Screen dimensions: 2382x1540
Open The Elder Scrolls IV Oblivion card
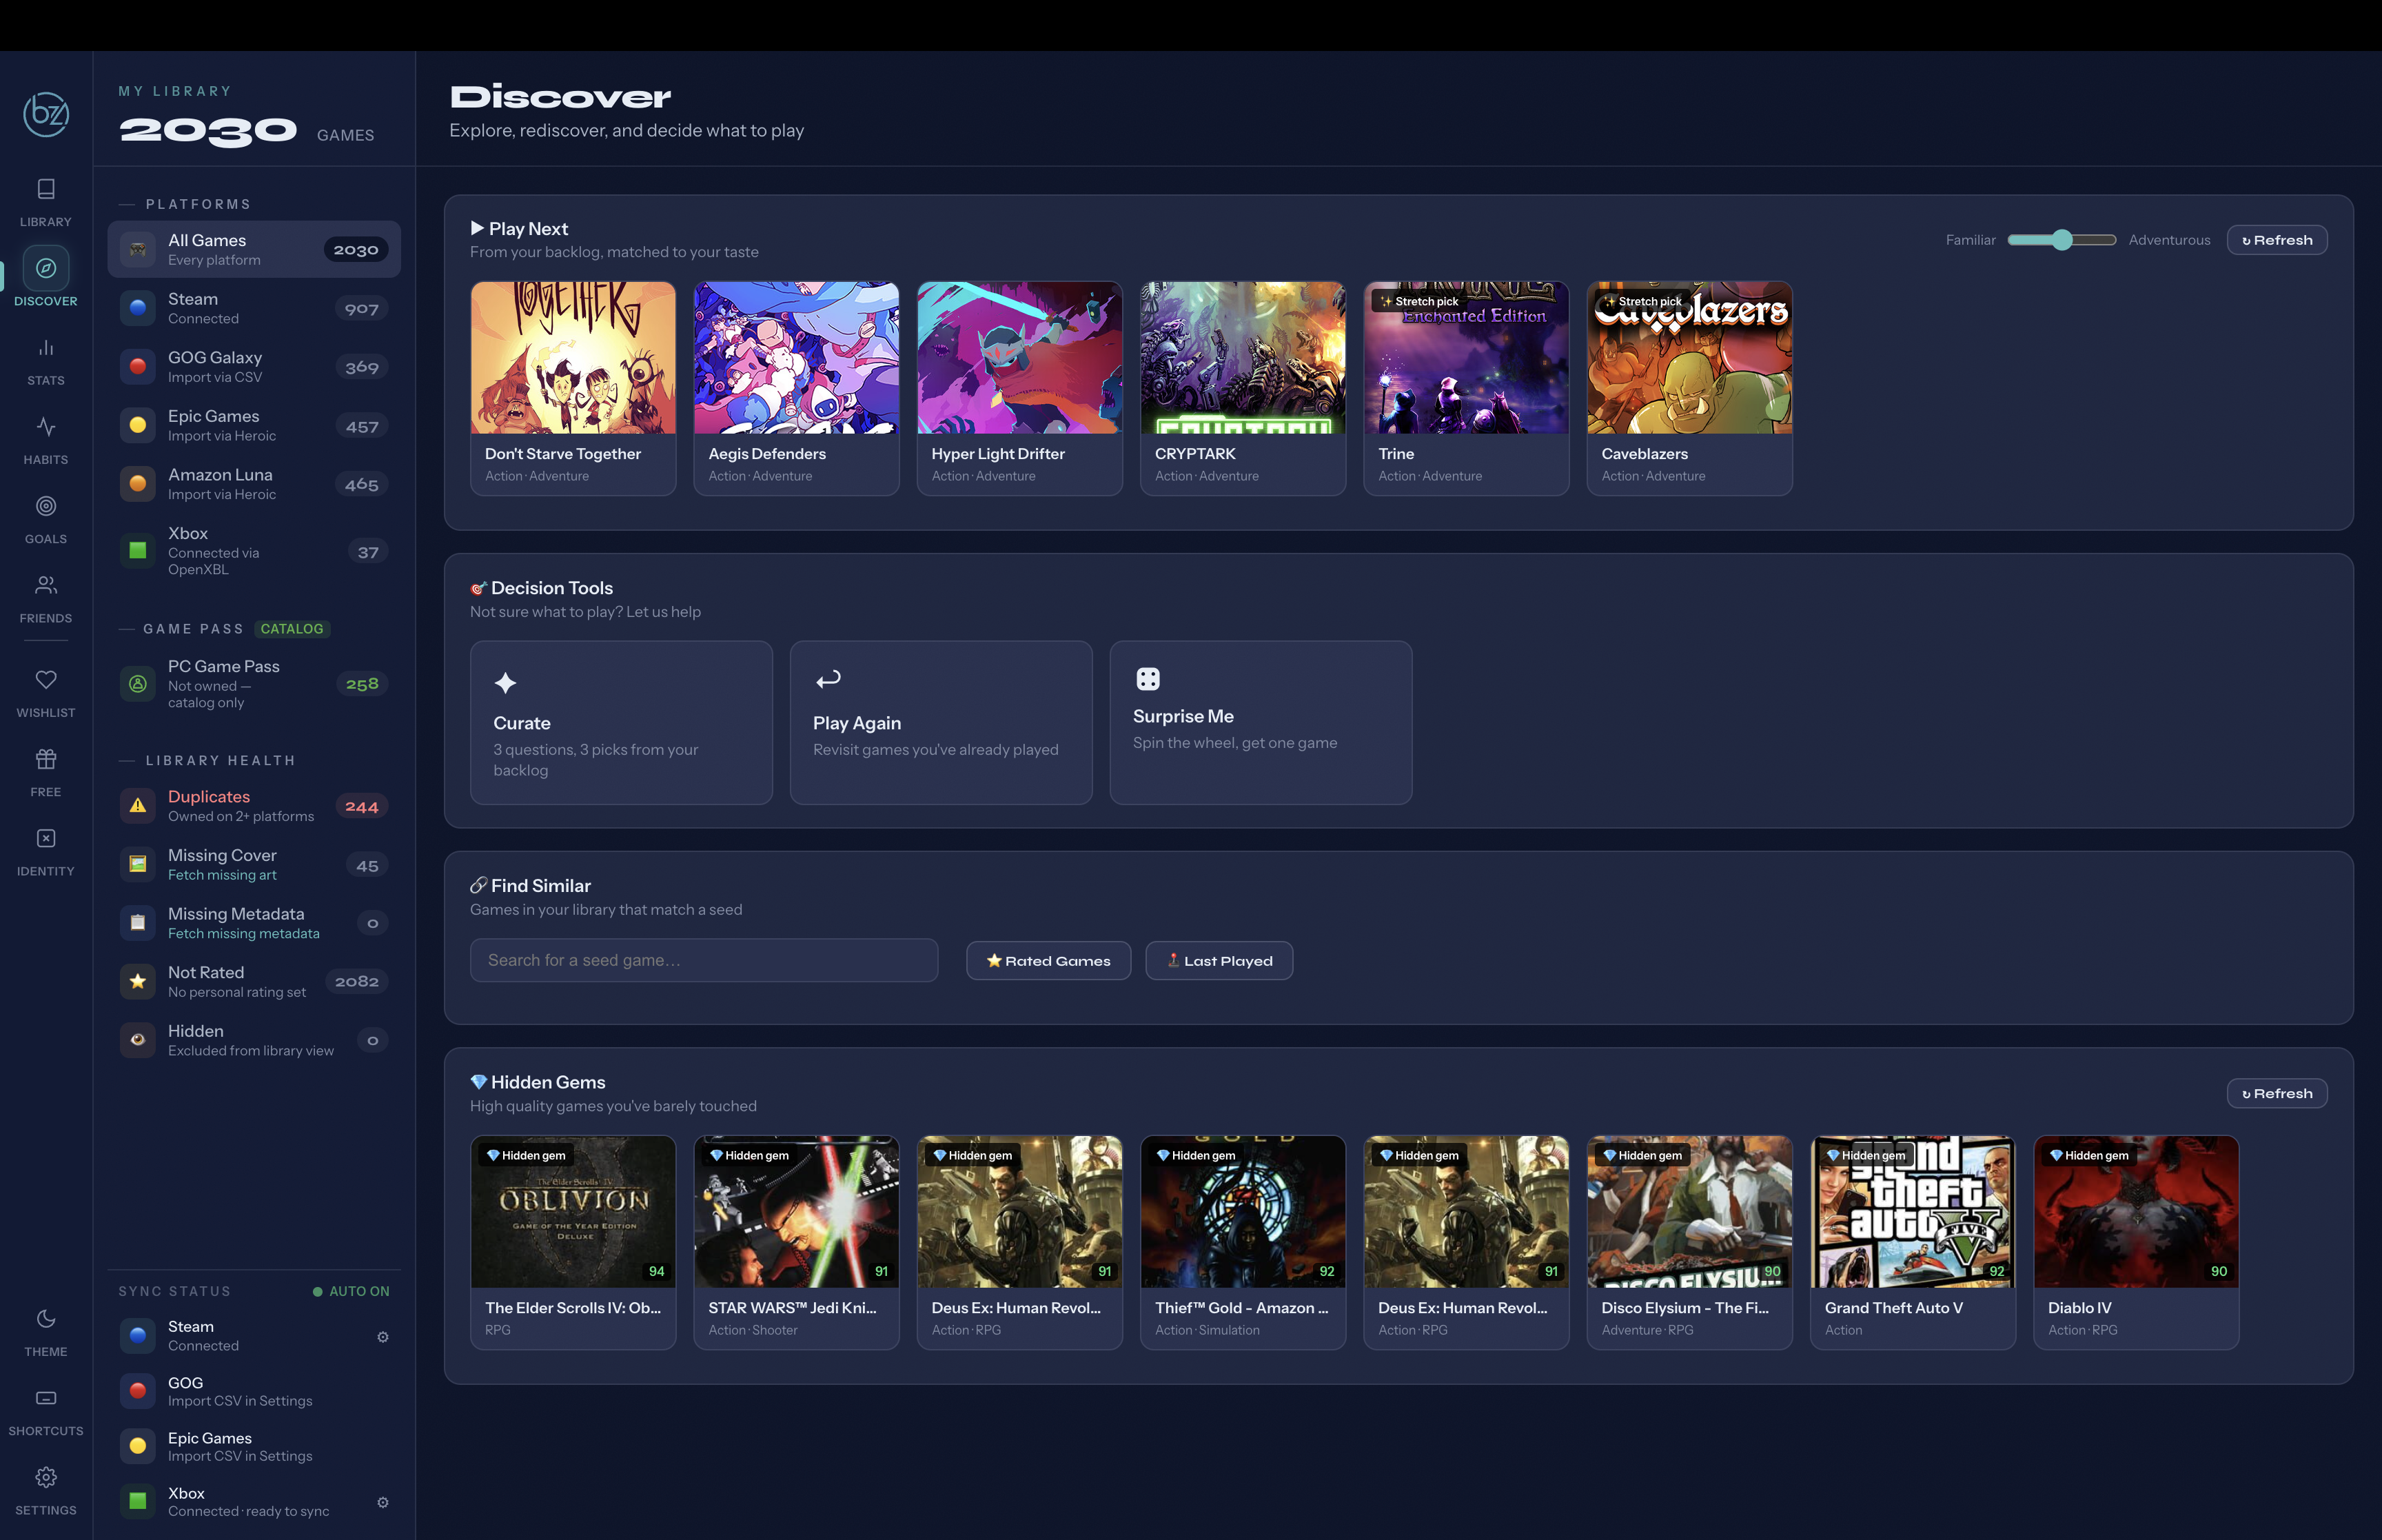(x=573, y=1242)
